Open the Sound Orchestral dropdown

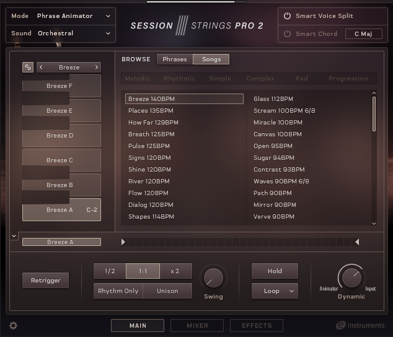coord(61,33)
